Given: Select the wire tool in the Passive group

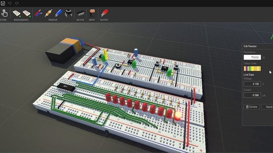Looking at the screenshot, I should click(38, 13).
